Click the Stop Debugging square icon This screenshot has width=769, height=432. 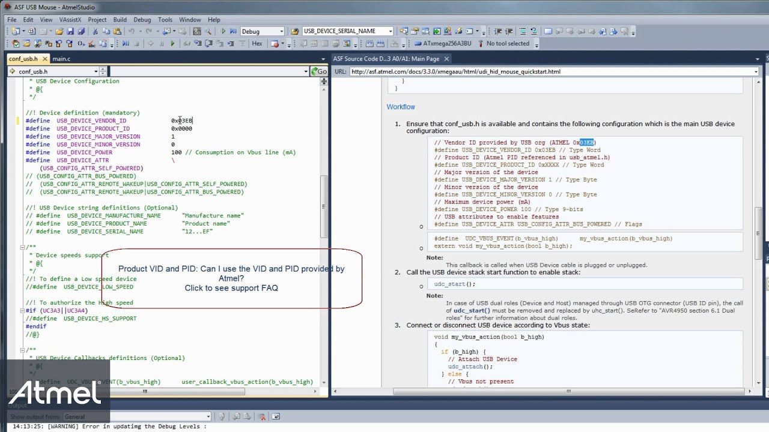click(x=137, y=43)
